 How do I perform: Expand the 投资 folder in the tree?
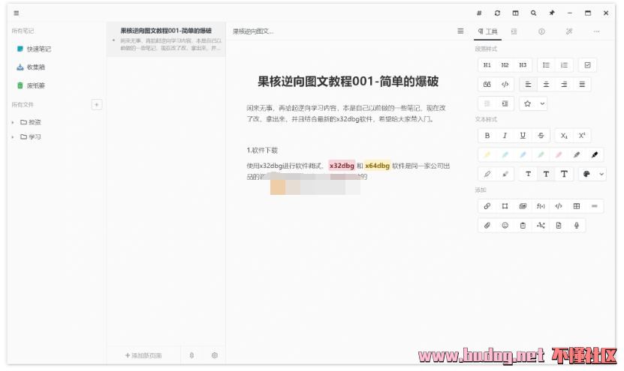coord(13,122)
